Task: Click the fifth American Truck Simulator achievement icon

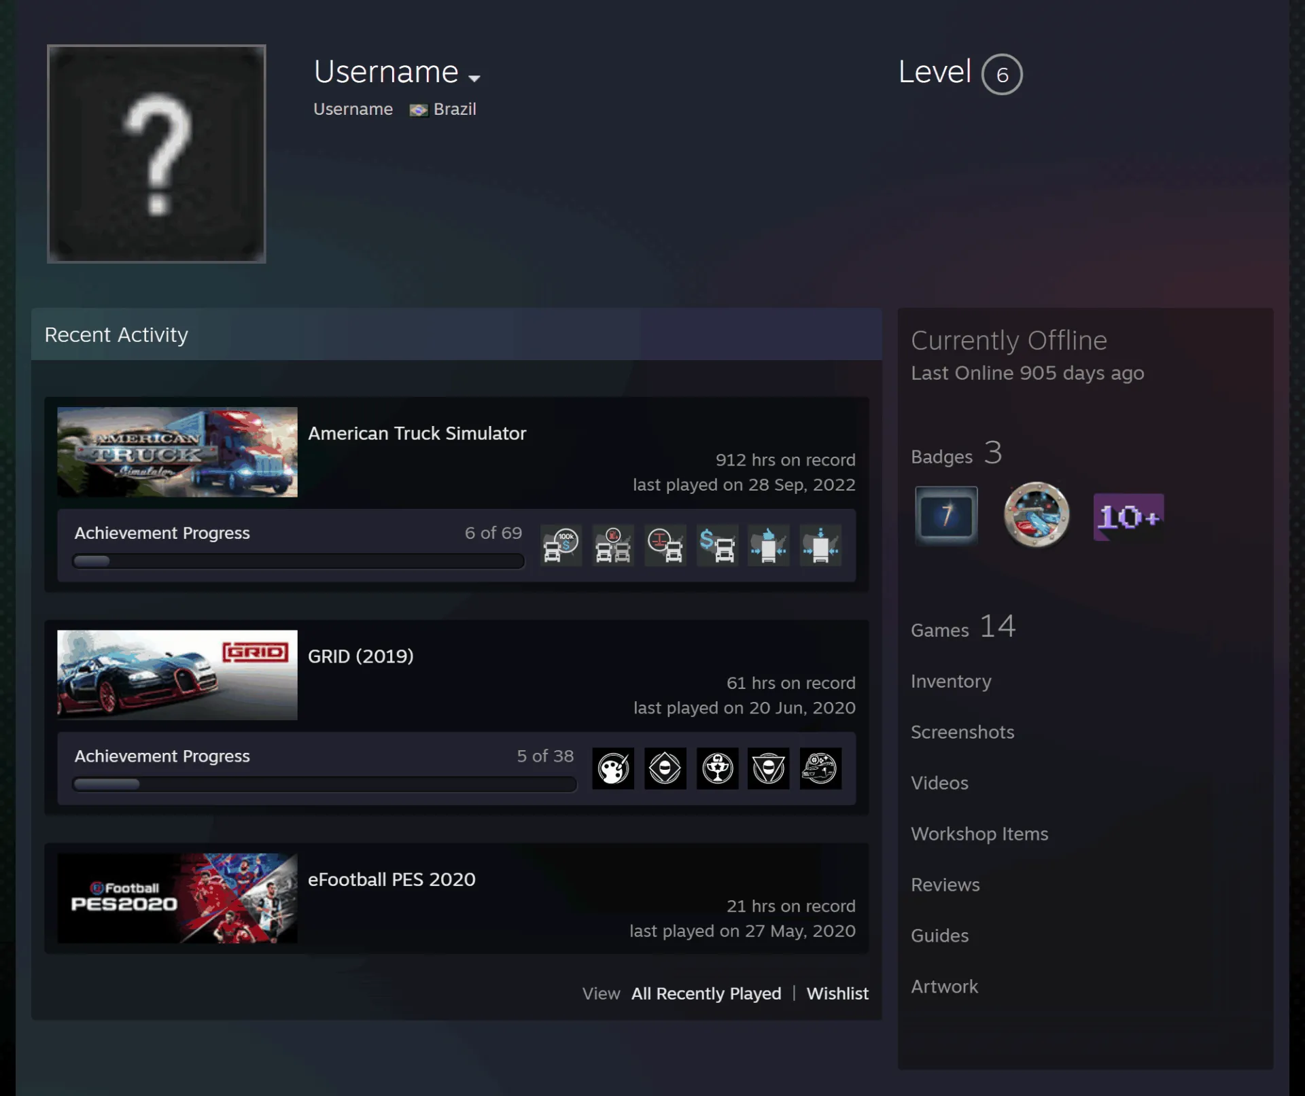Action: 769,545
